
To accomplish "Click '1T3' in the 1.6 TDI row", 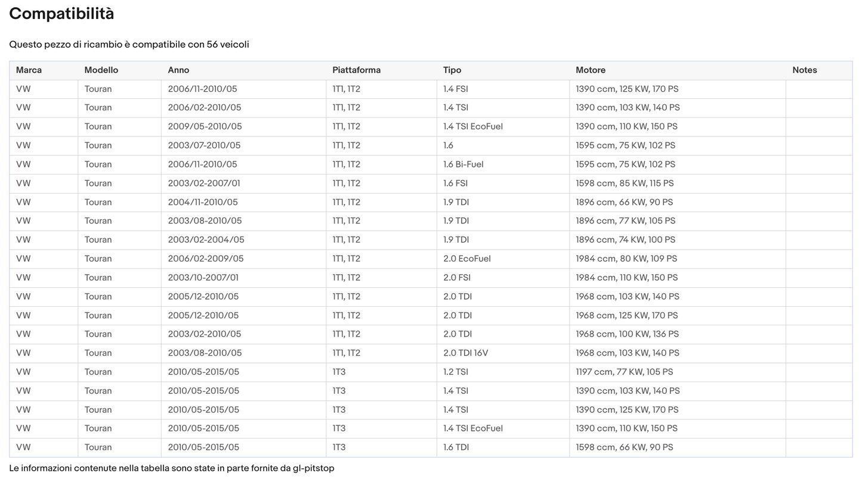I will click(339, 447).
